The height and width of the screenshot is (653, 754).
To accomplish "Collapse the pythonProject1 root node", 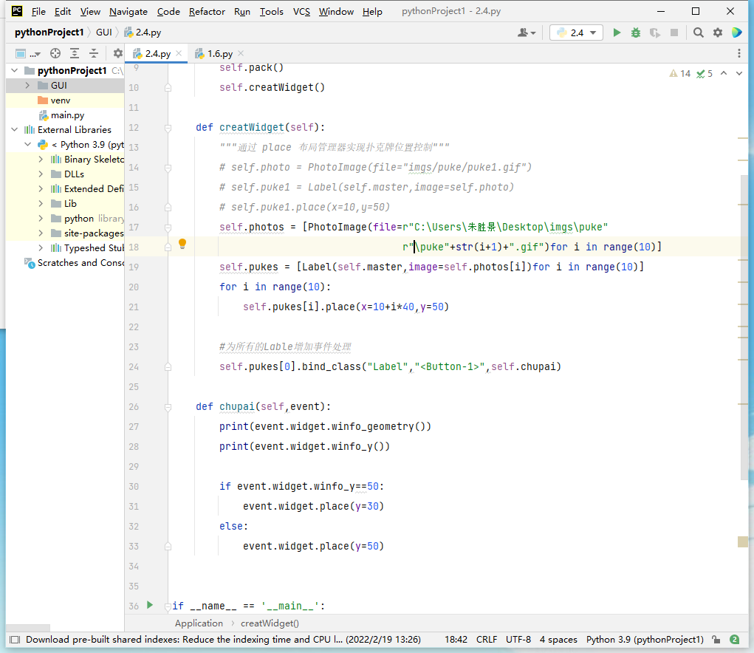I will click(x=15, y=70).
